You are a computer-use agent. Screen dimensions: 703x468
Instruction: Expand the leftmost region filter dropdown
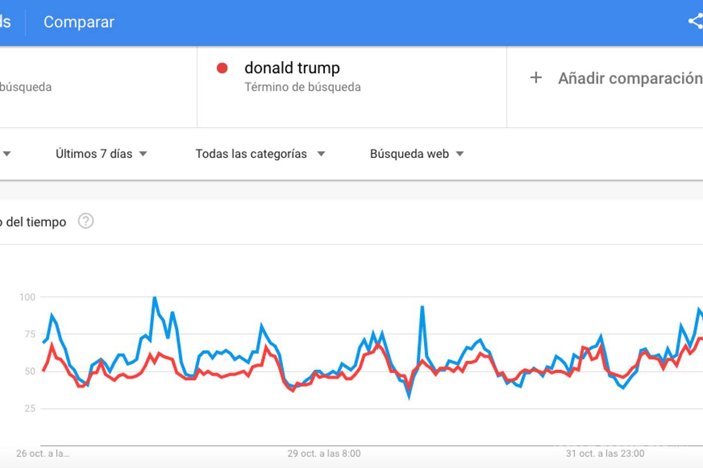coord(6,153)
